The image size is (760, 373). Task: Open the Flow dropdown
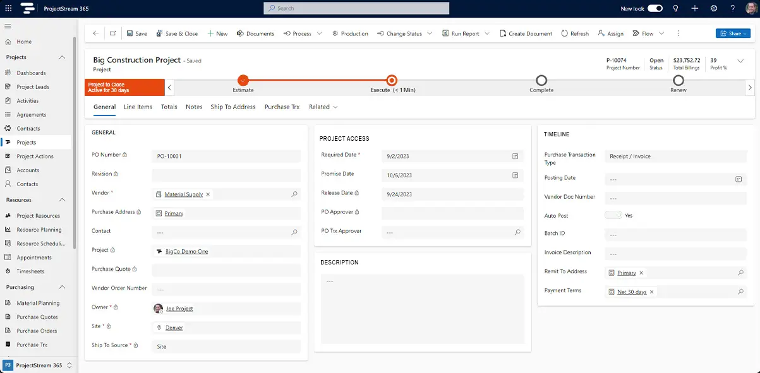click(661, 33)
